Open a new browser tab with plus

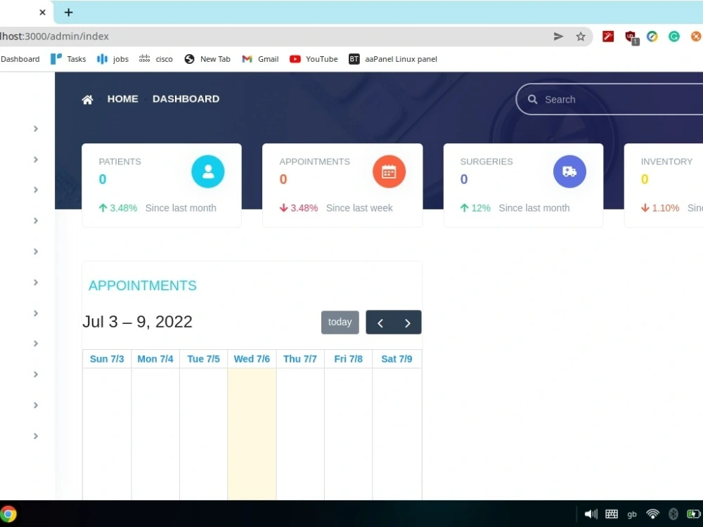pos(69,13)
